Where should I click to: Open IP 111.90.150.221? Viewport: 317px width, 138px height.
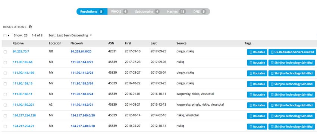click(x=23, y=105)
